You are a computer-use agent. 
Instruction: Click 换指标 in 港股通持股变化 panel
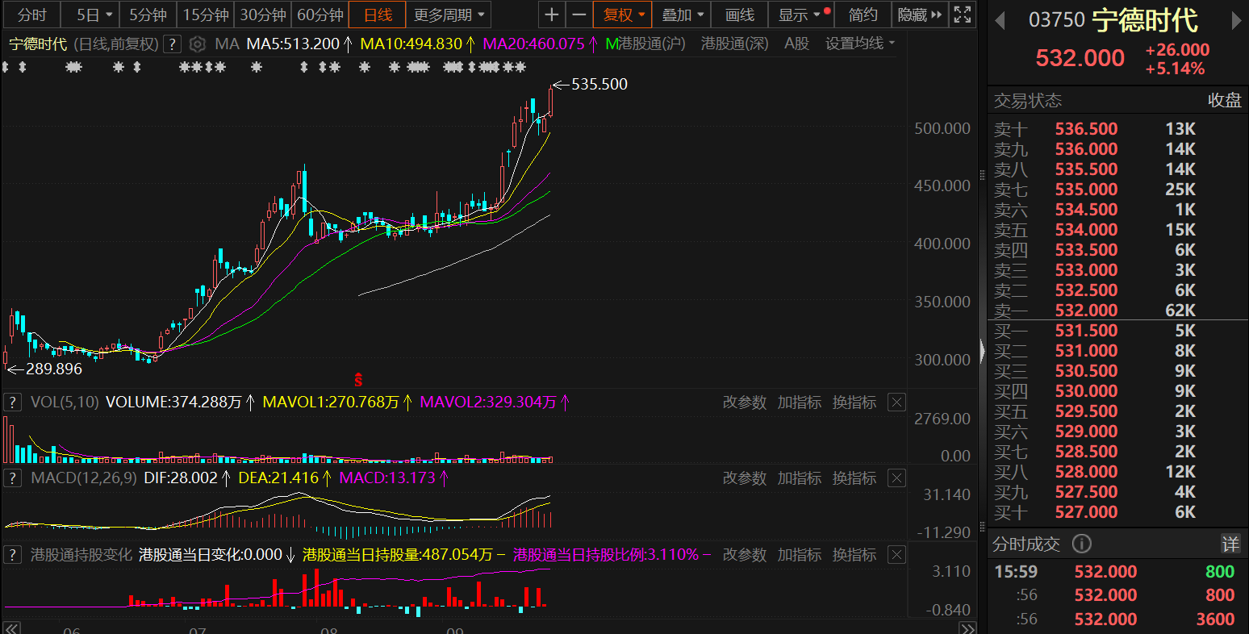[x=854, y=555]
